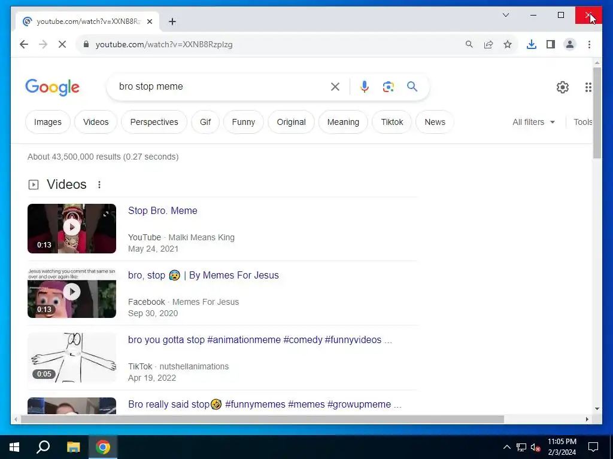Open the search Tools option
Image resolution: width=613 pixels, height=459 pixels.
click(582, 122)
